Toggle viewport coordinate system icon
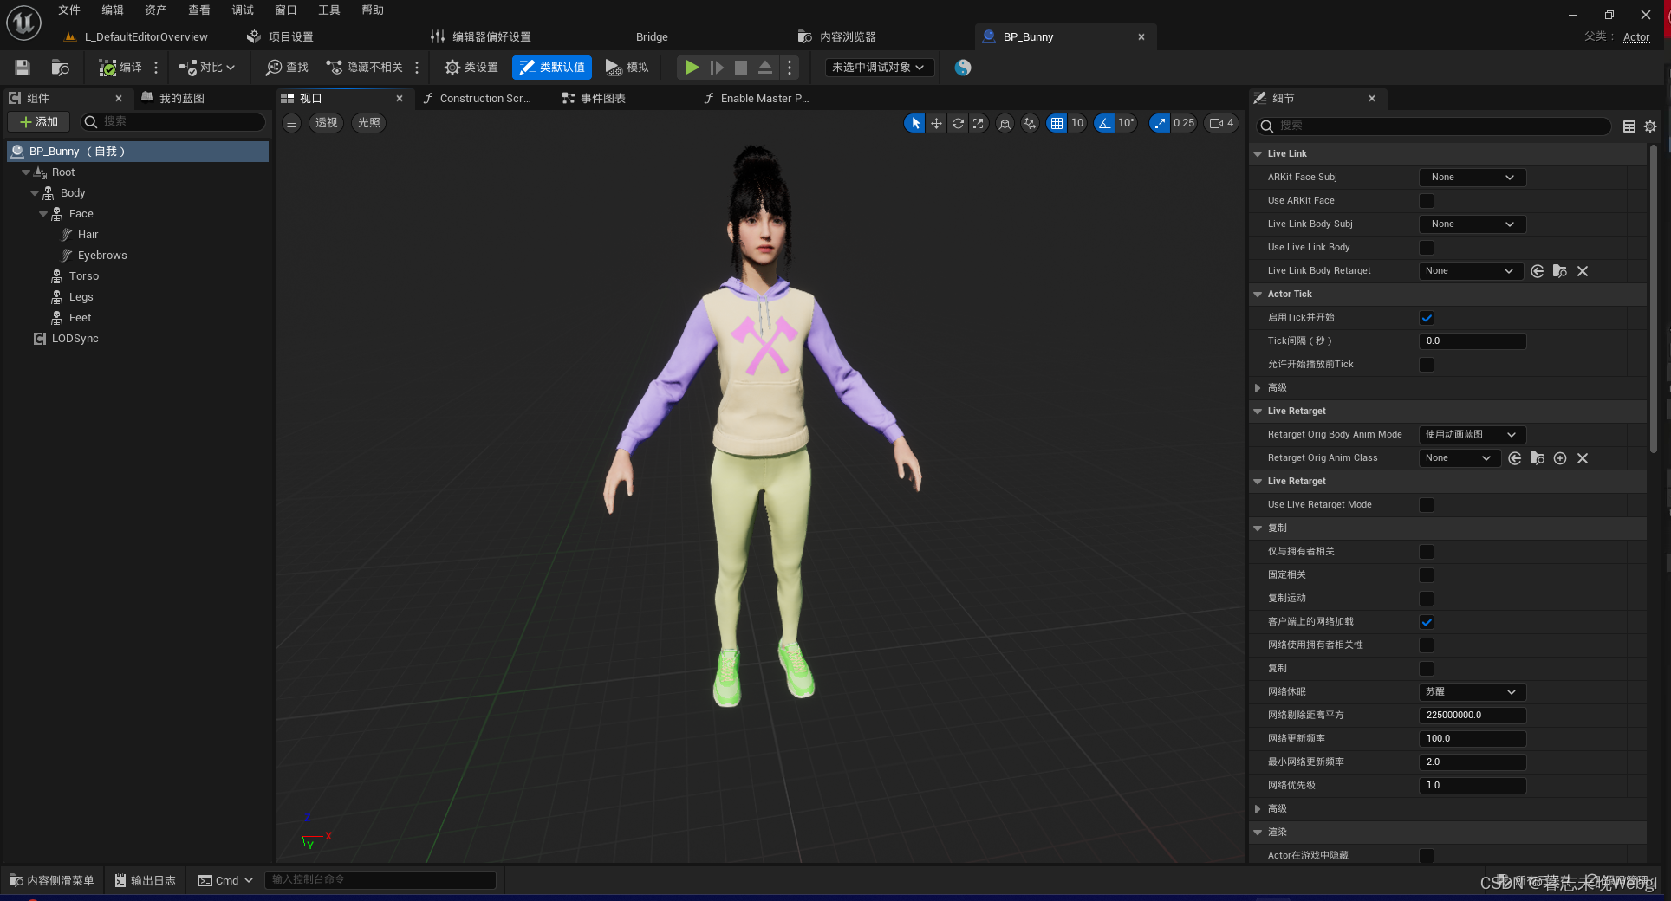The height and width of the screenshot is (901, 1671). 1005,123
